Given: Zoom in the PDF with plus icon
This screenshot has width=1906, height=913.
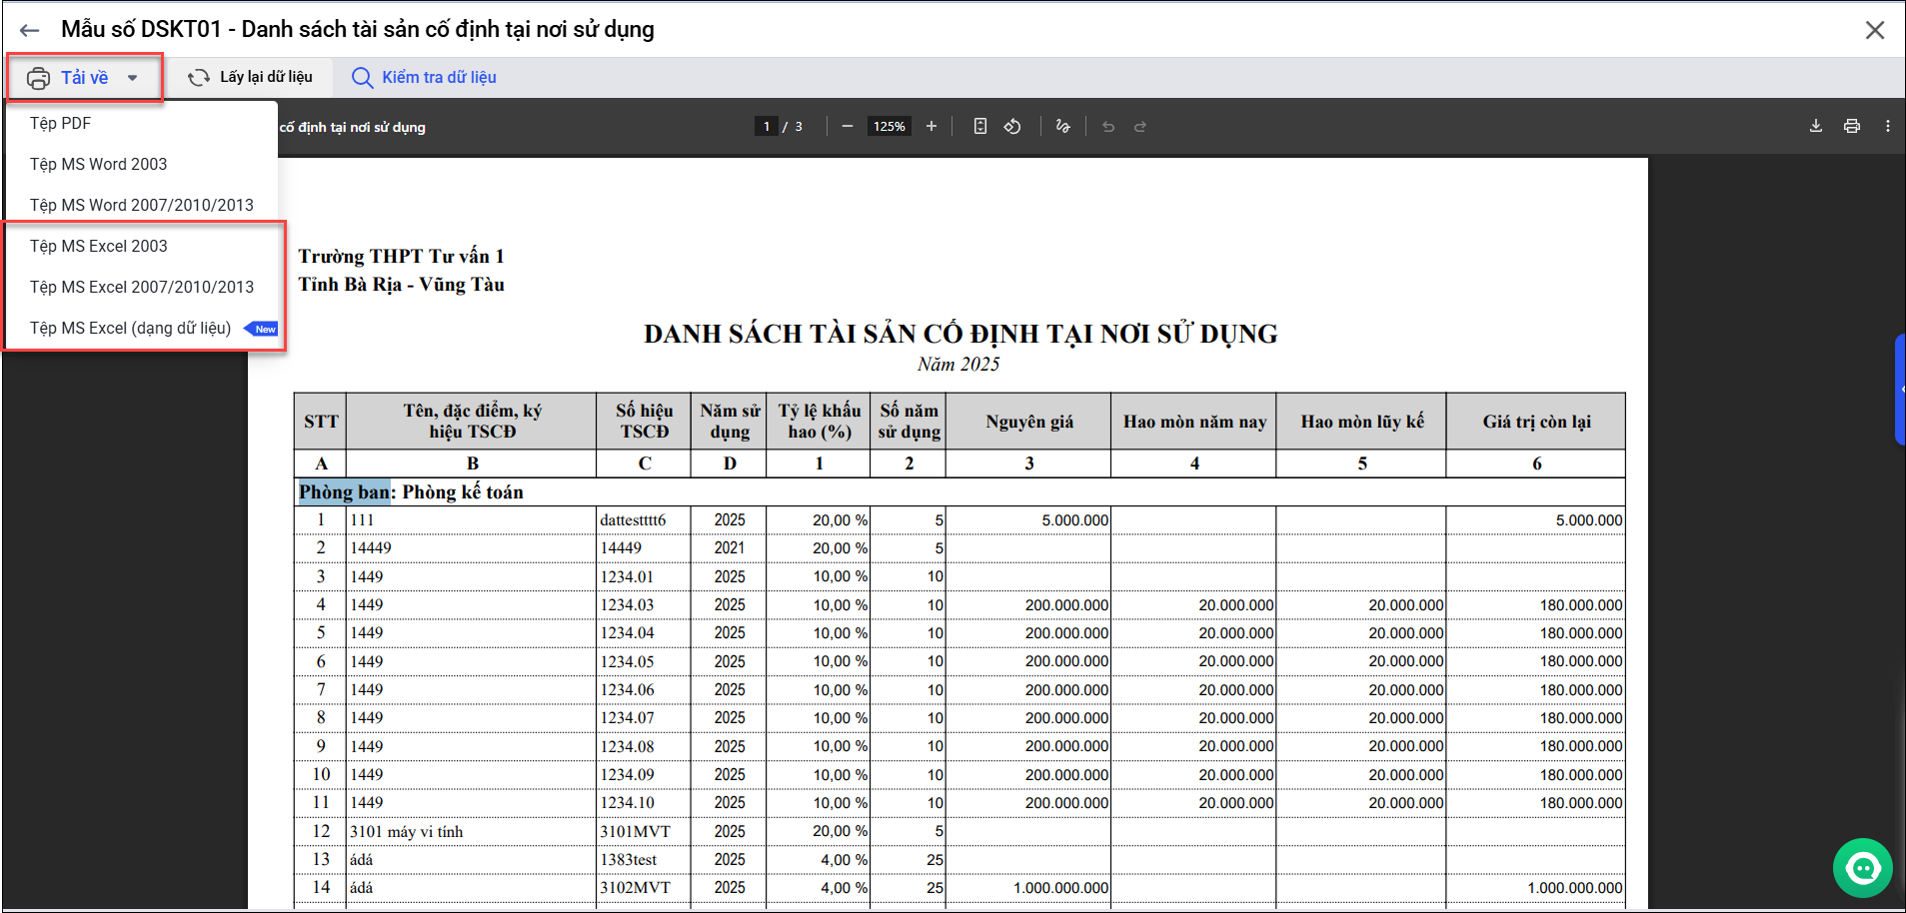Looking at the screenshot, I should 932,127.
